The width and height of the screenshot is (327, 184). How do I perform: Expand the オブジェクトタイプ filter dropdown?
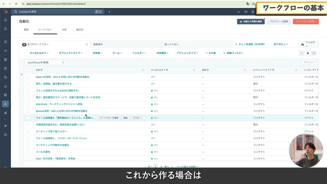(71, 53)
